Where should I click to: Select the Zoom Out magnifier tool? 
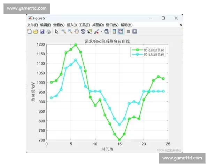click(x=70, y=31)
